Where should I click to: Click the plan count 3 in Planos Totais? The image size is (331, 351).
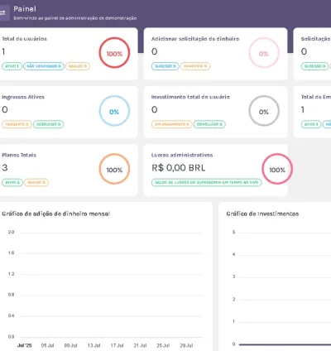tap(5, 168)
